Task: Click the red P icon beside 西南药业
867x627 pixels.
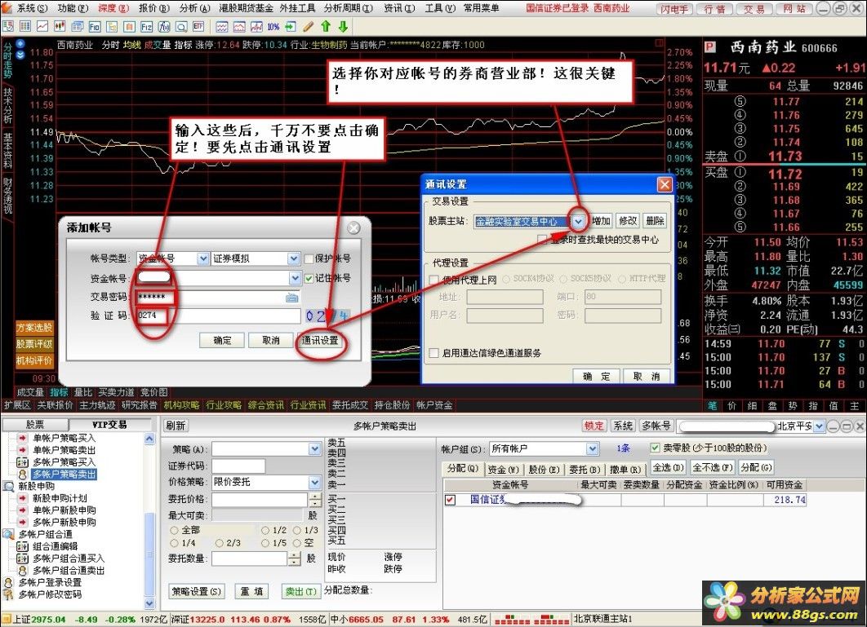Action: [x=710, y=47]
